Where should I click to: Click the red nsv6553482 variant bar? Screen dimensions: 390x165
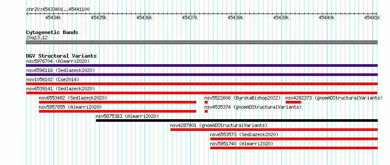coord(117,102)
